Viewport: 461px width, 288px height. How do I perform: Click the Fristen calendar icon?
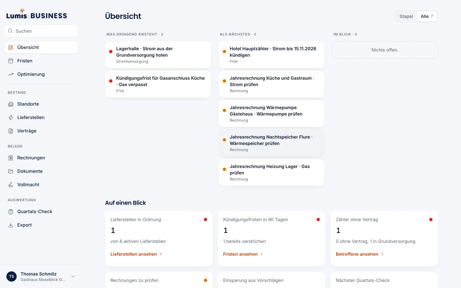click(11, 61)
